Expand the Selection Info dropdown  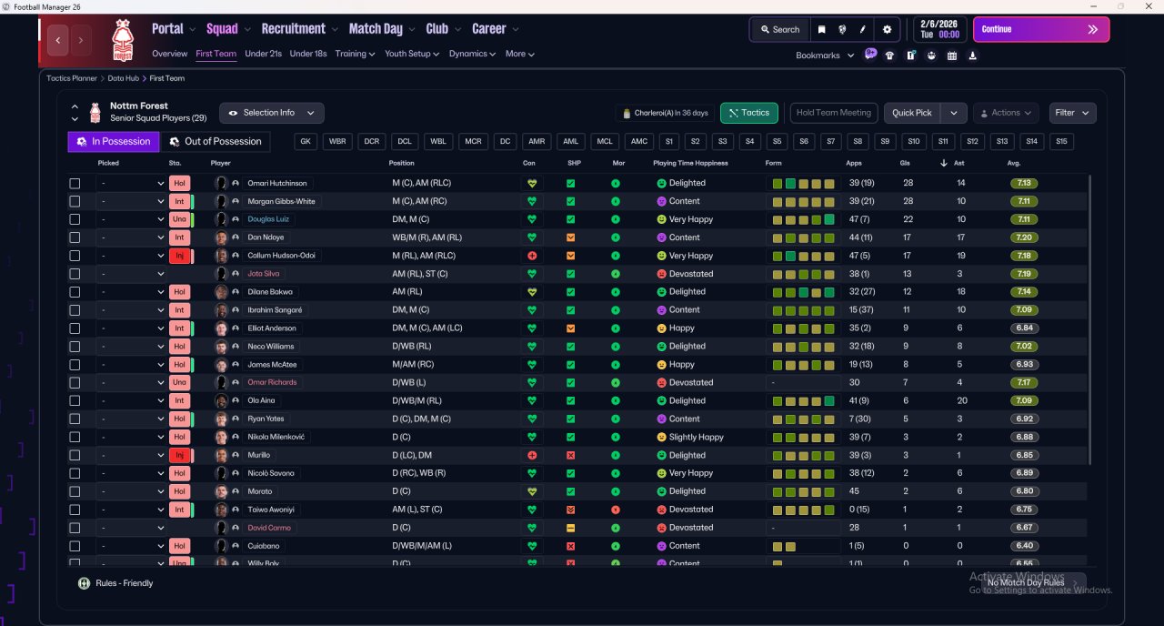click(x=271, y=113)
